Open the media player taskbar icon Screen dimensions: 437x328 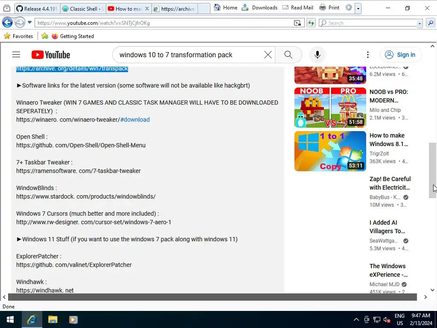pos(73,319)
